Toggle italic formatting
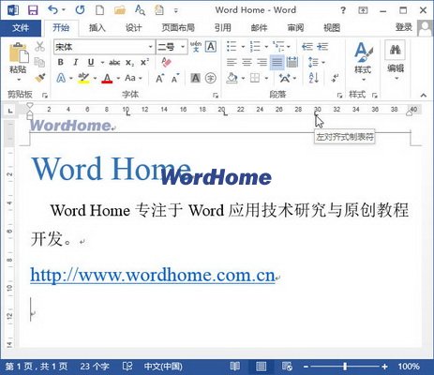Viewport: 434px width, 375px height. [76, 62]
